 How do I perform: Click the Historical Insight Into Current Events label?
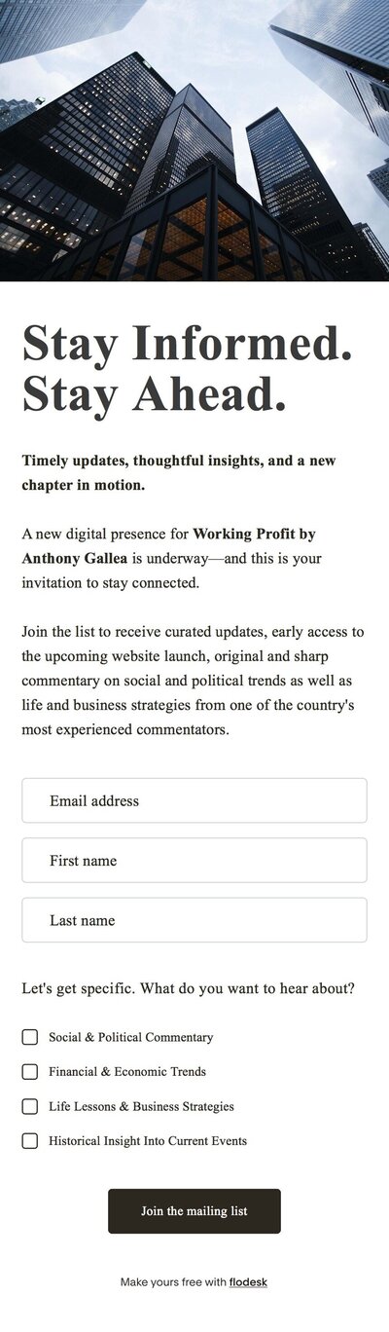148,1140
